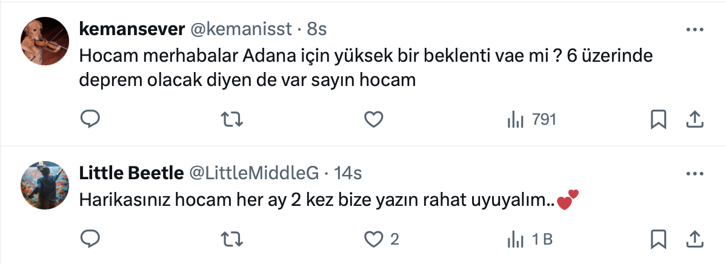726x264 pixels.
Task: Like kemansever's tweet
Action: click(x=373, y=120)
